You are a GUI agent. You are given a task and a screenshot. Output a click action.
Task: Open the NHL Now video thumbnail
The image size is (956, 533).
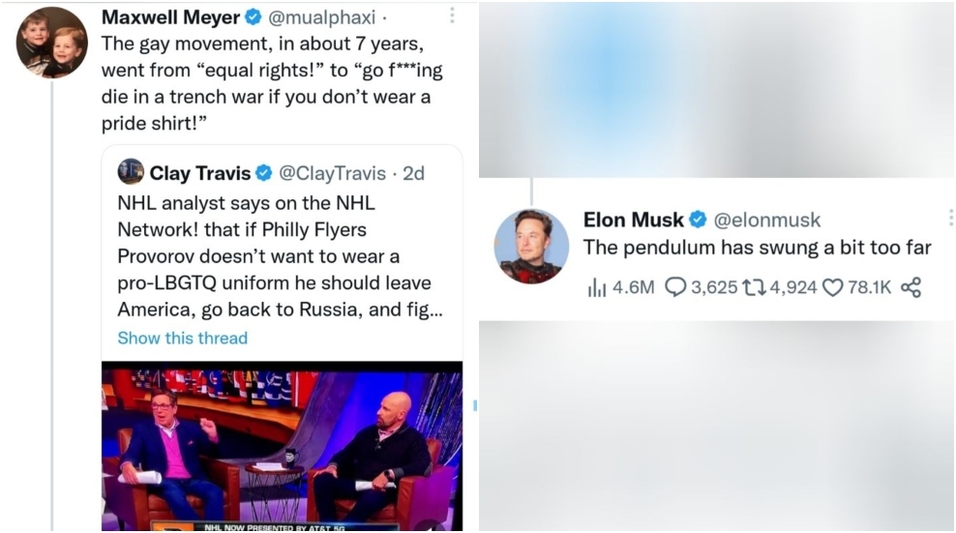(x=282, y=446)
